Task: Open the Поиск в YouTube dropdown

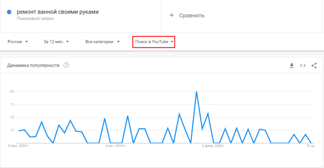Action: pyautogui.click(x=154, y=42)
